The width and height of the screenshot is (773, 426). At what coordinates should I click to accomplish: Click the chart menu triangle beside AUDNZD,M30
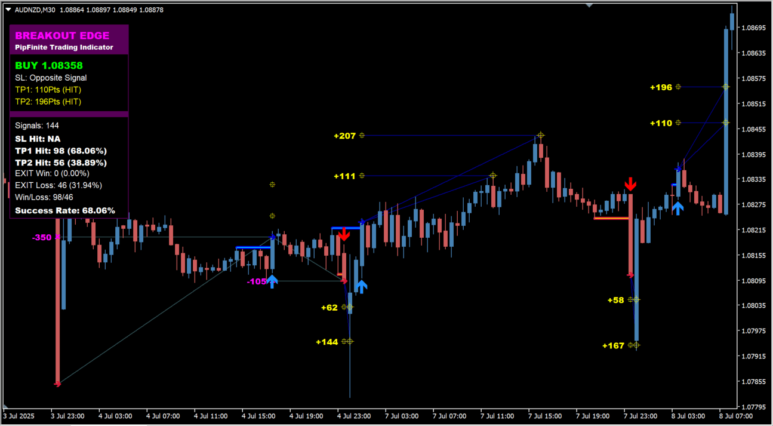tap(8, 10)
